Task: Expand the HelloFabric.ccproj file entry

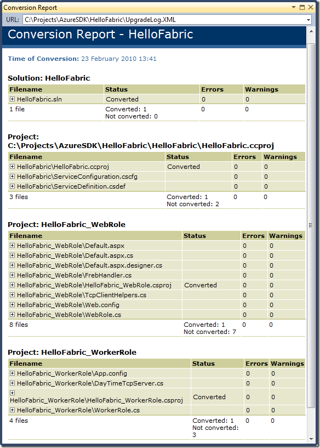Action: (x=12, y=166)
